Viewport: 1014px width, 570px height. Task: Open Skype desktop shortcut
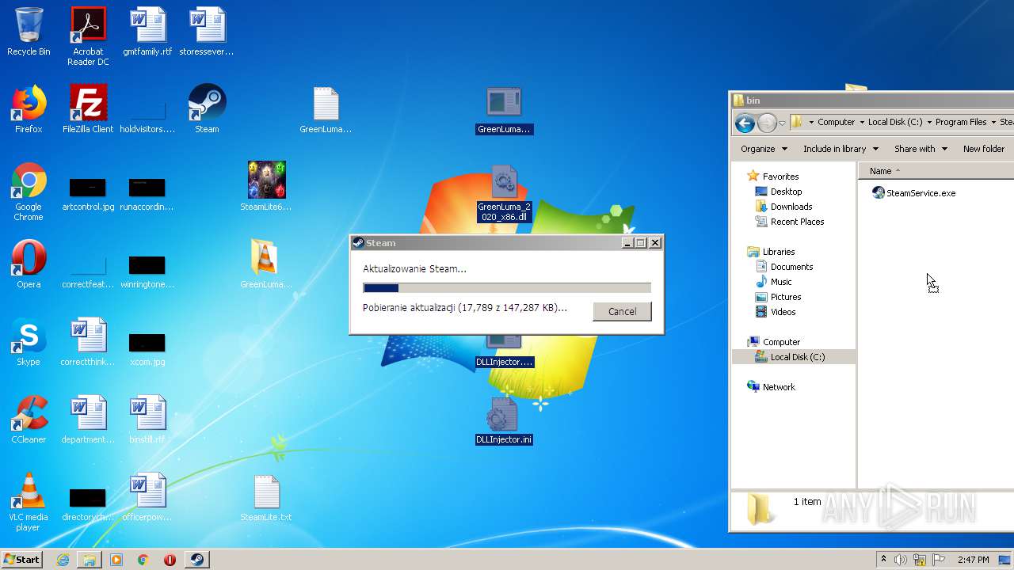point(29,342)
